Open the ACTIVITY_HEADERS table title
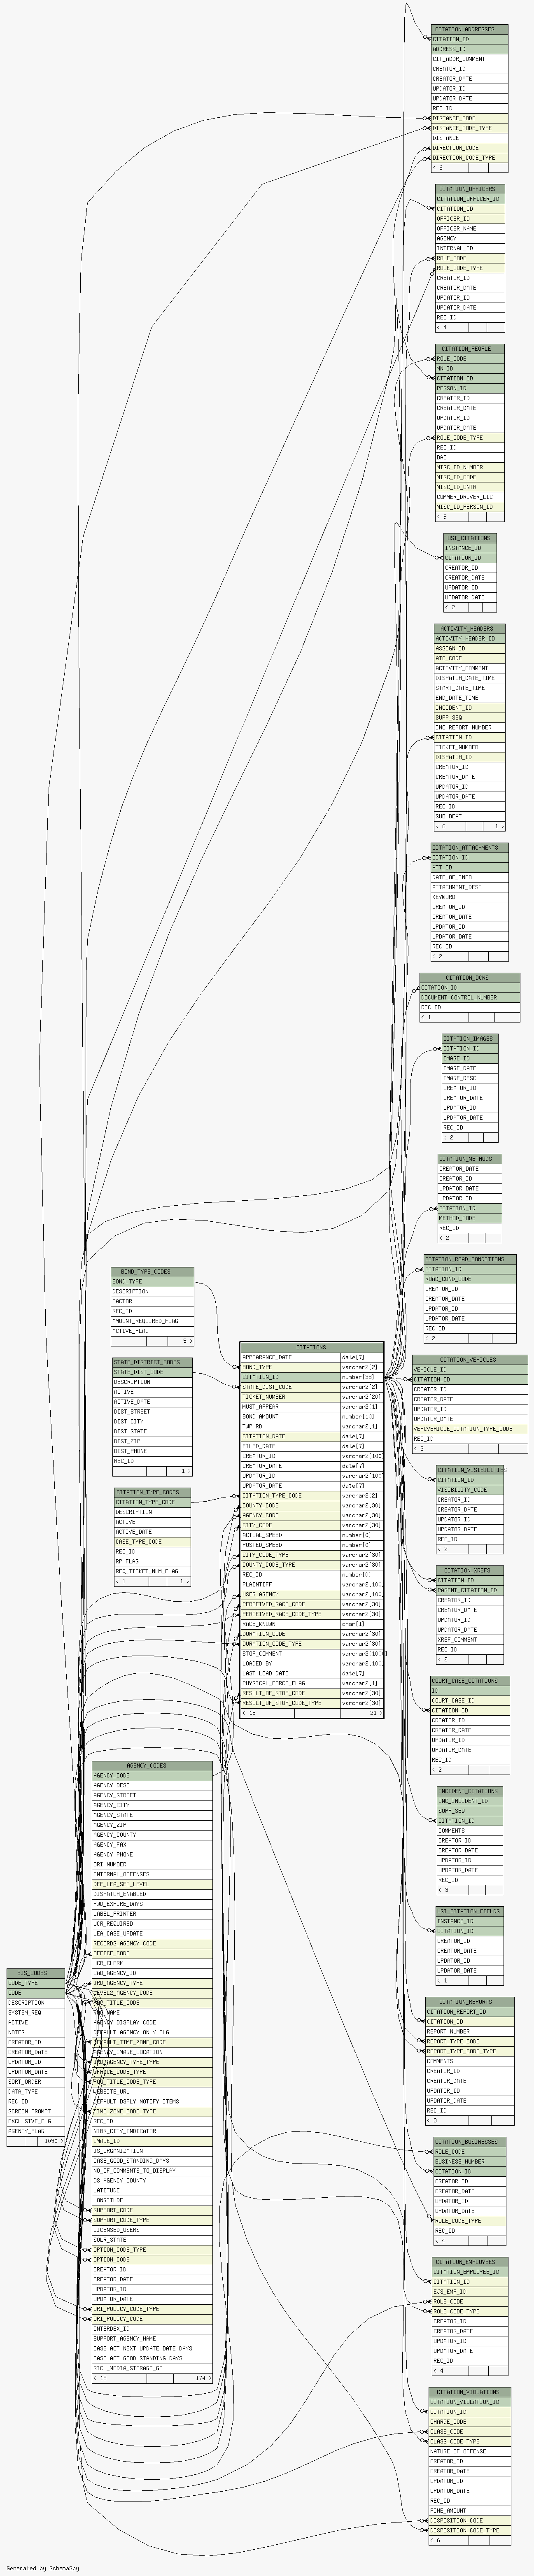The width and height of the screenshot is (534, 2576). click(x=469, y=629)
